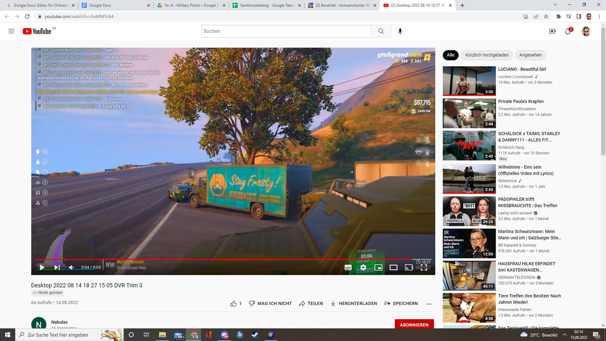Cast video to a TV
The height and width of the screenshot is (341, 606).
tap(409, 268)
